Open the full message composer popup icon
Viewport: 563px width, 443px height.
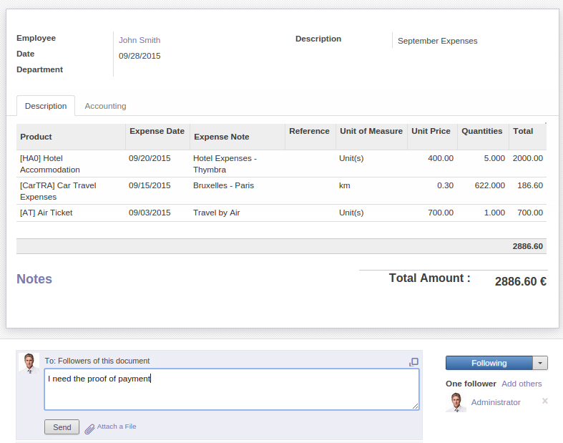click(x=413, y=362)
